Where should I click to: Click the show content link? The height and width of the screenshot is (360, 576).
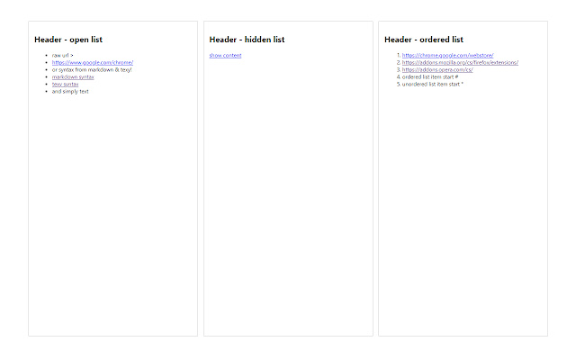(225, 55)
